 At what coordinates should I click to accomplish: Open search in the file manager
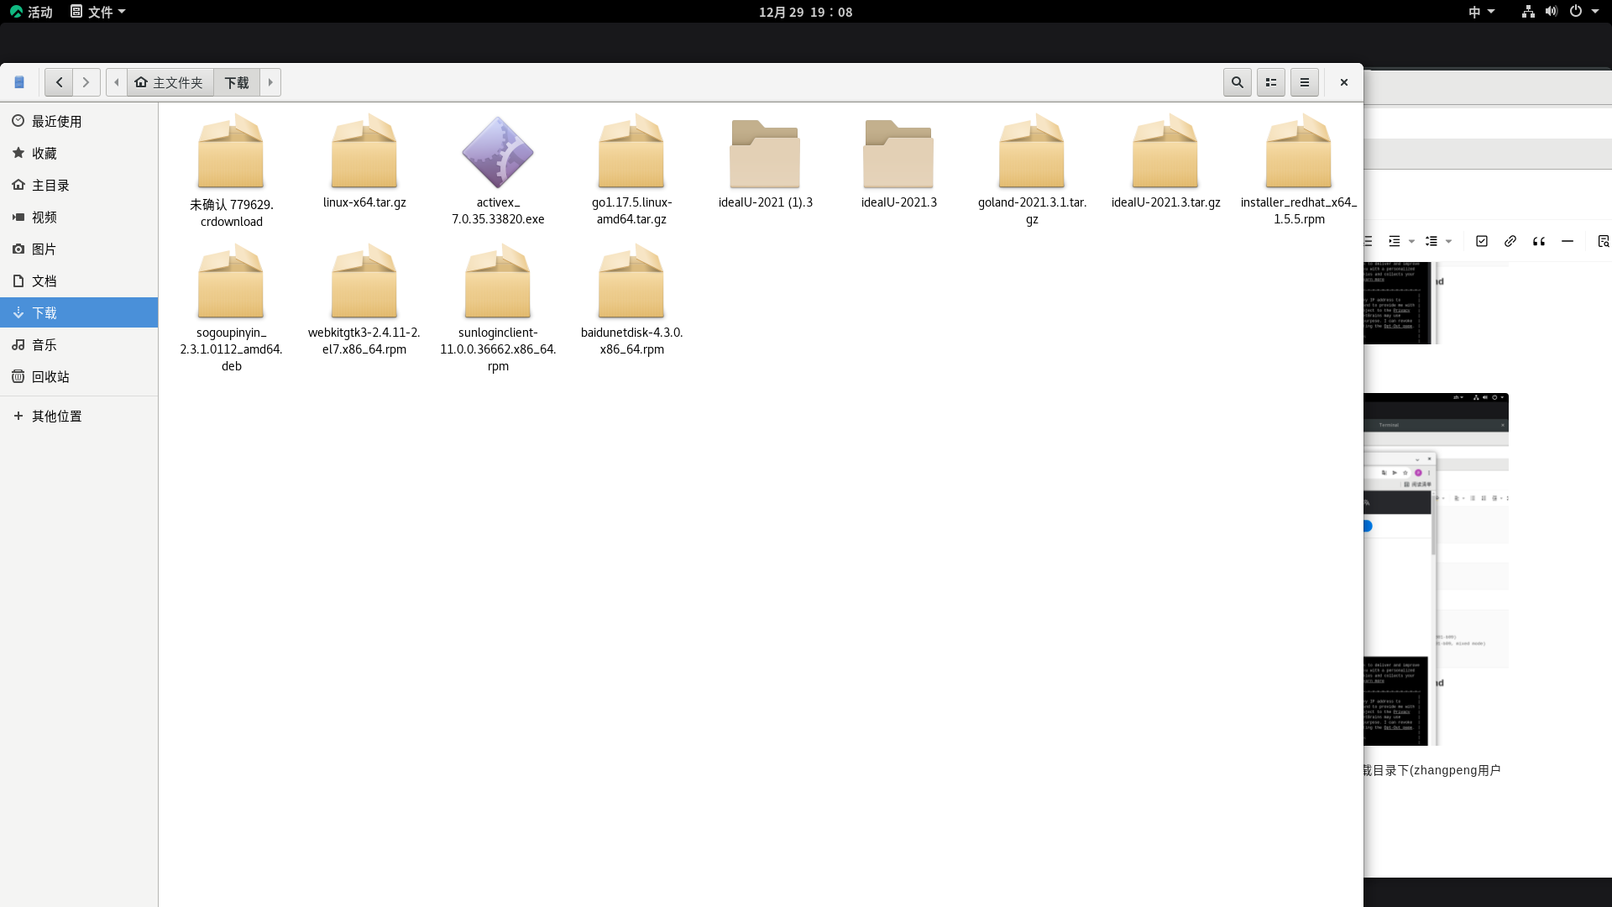click(1237, 82)
